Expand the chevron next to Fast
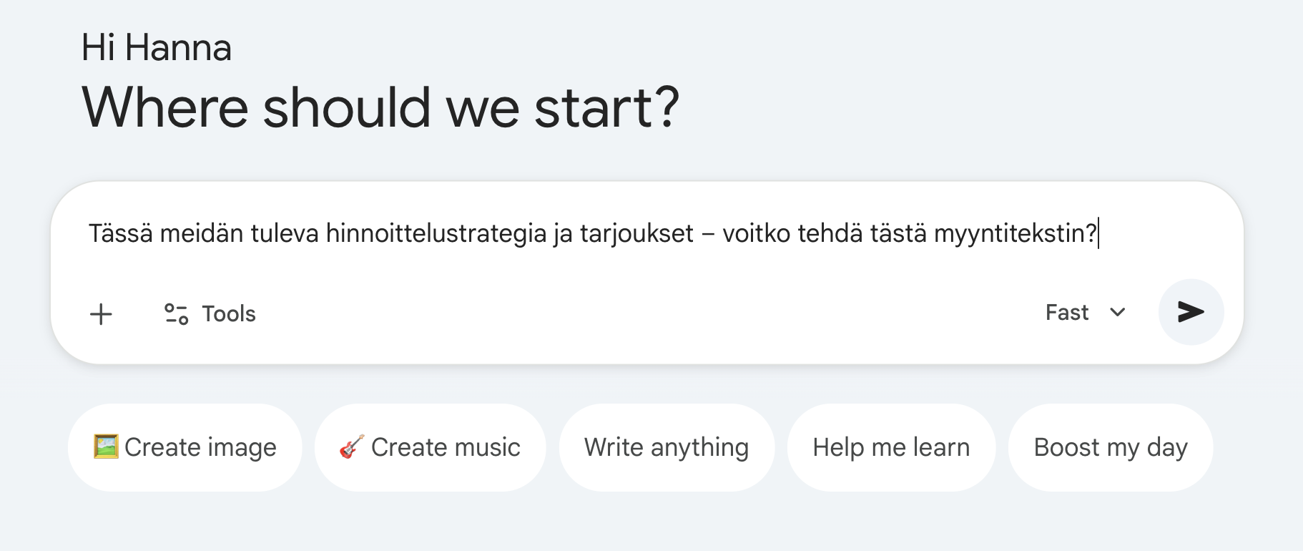The height and width of the screenshot is (551, 1303). 1116,313
